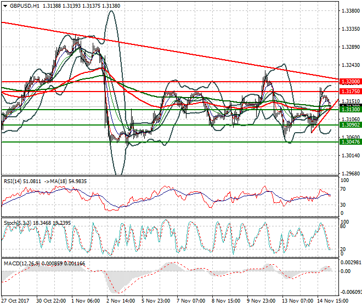
Task: Click the 1.33350 price scale value
Action: pyautogui.click(x=350, y=29)
